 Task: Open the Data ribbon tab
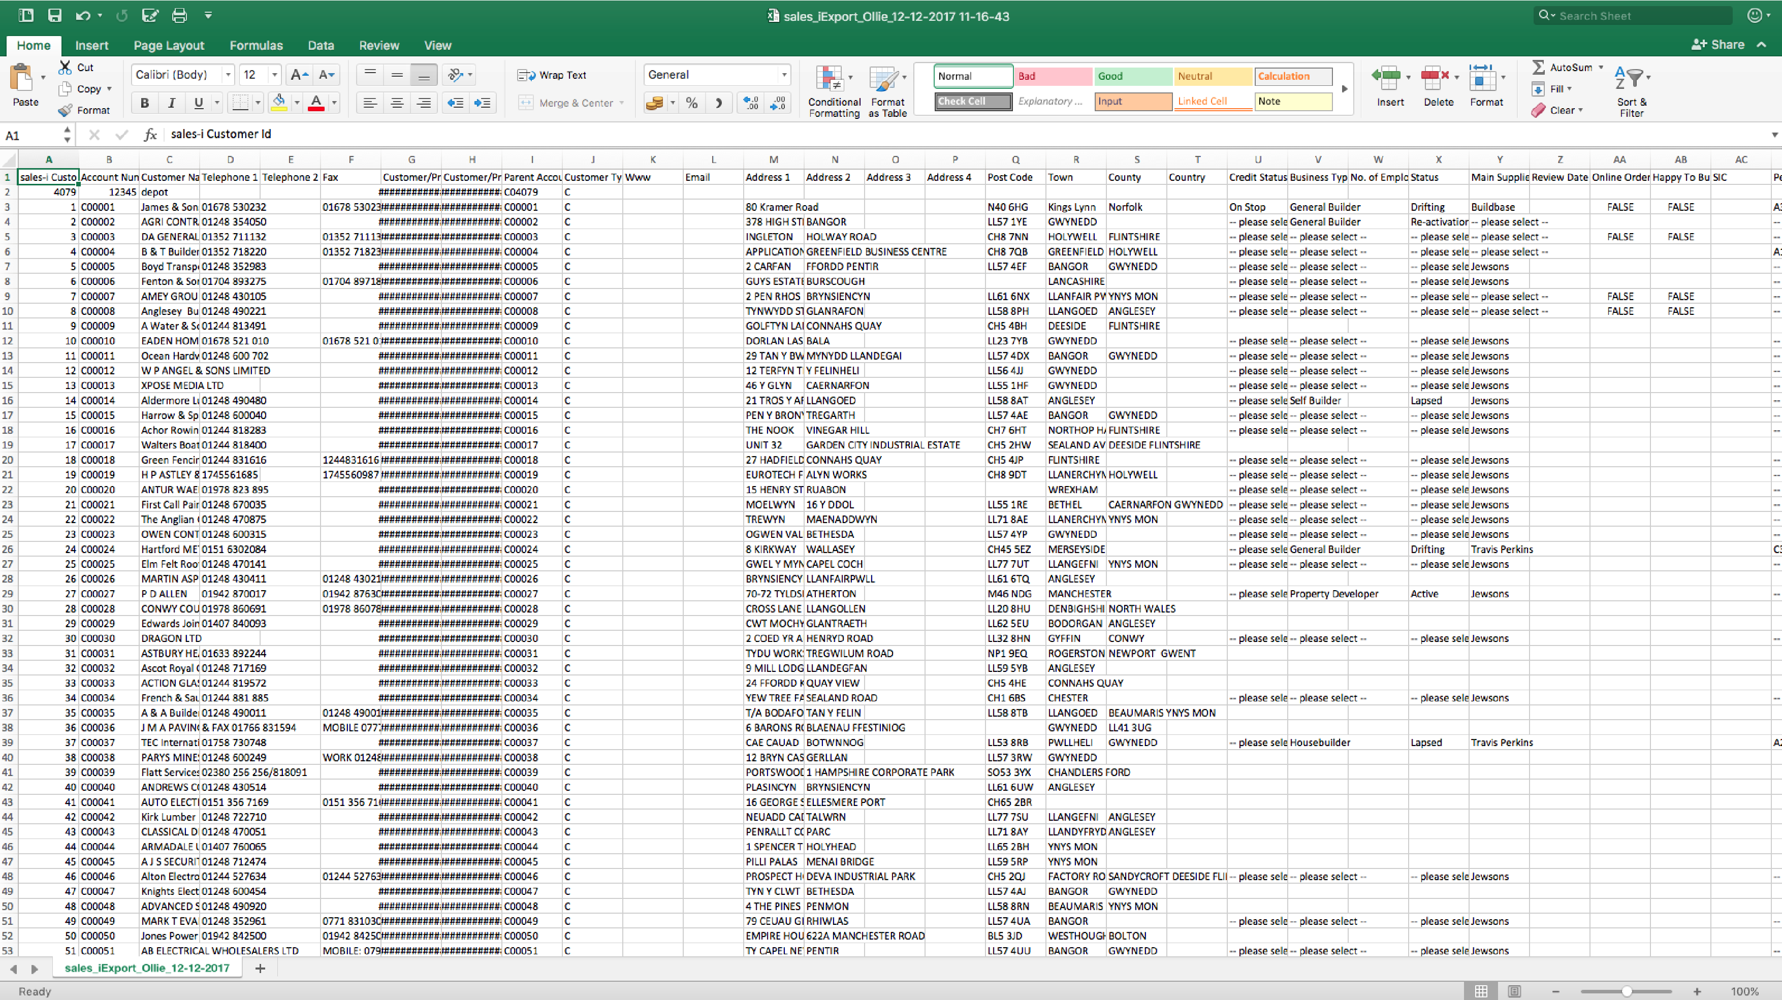(321, 45)
